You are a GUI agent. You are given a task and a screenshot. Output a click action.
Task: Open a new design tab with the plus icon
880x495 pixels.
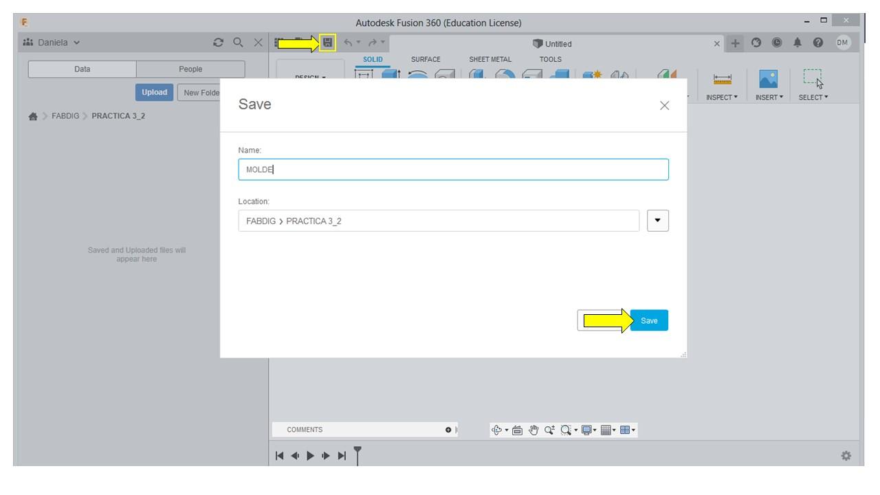pyautogui.click(x=736, y=43)
